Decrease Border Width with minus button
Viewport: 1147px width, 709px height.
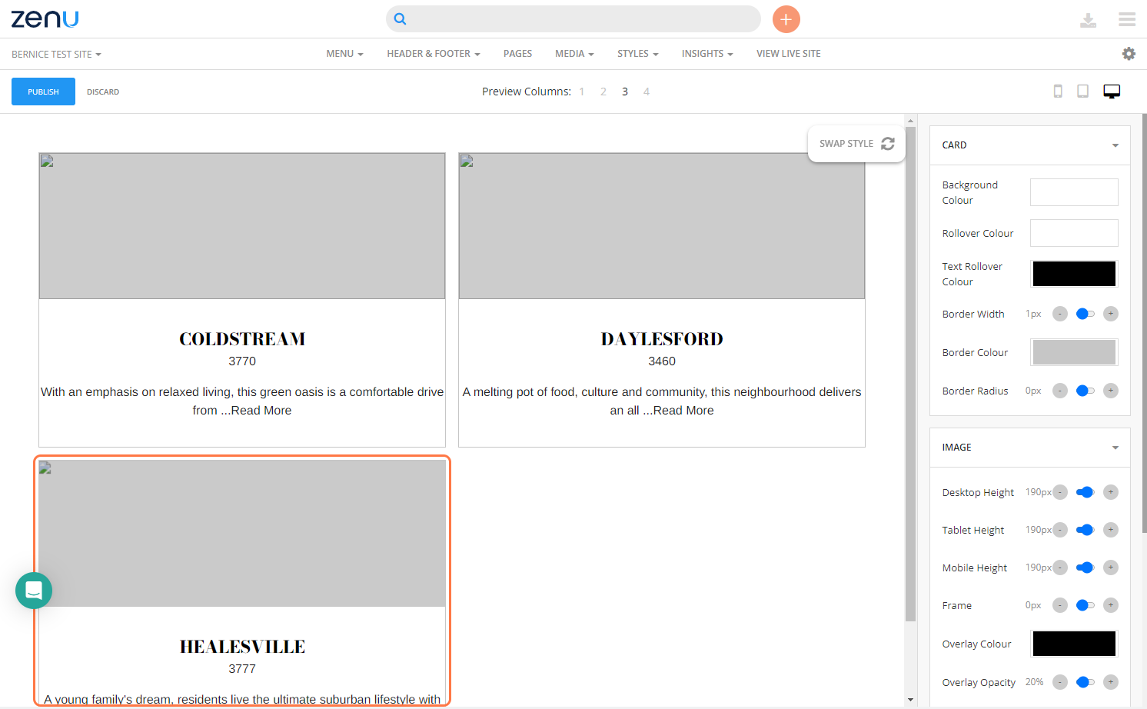click(x=1060, y=314)
